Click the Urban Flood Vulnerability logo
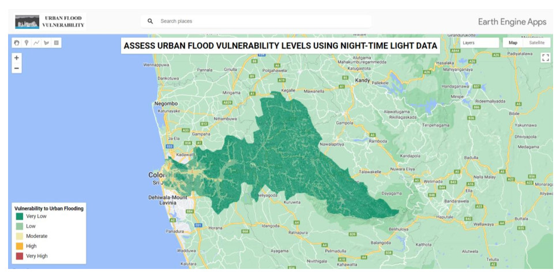This screenshot has height=273, width=560. point(50,21)
